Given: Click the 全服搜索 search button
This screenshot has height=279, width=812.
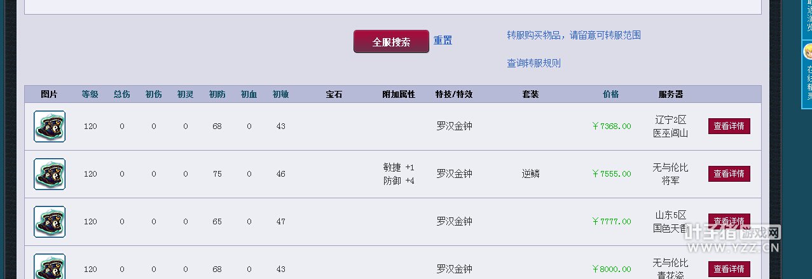Looking at the screenshot, I should pyautogui.click(x=391, y=42).
